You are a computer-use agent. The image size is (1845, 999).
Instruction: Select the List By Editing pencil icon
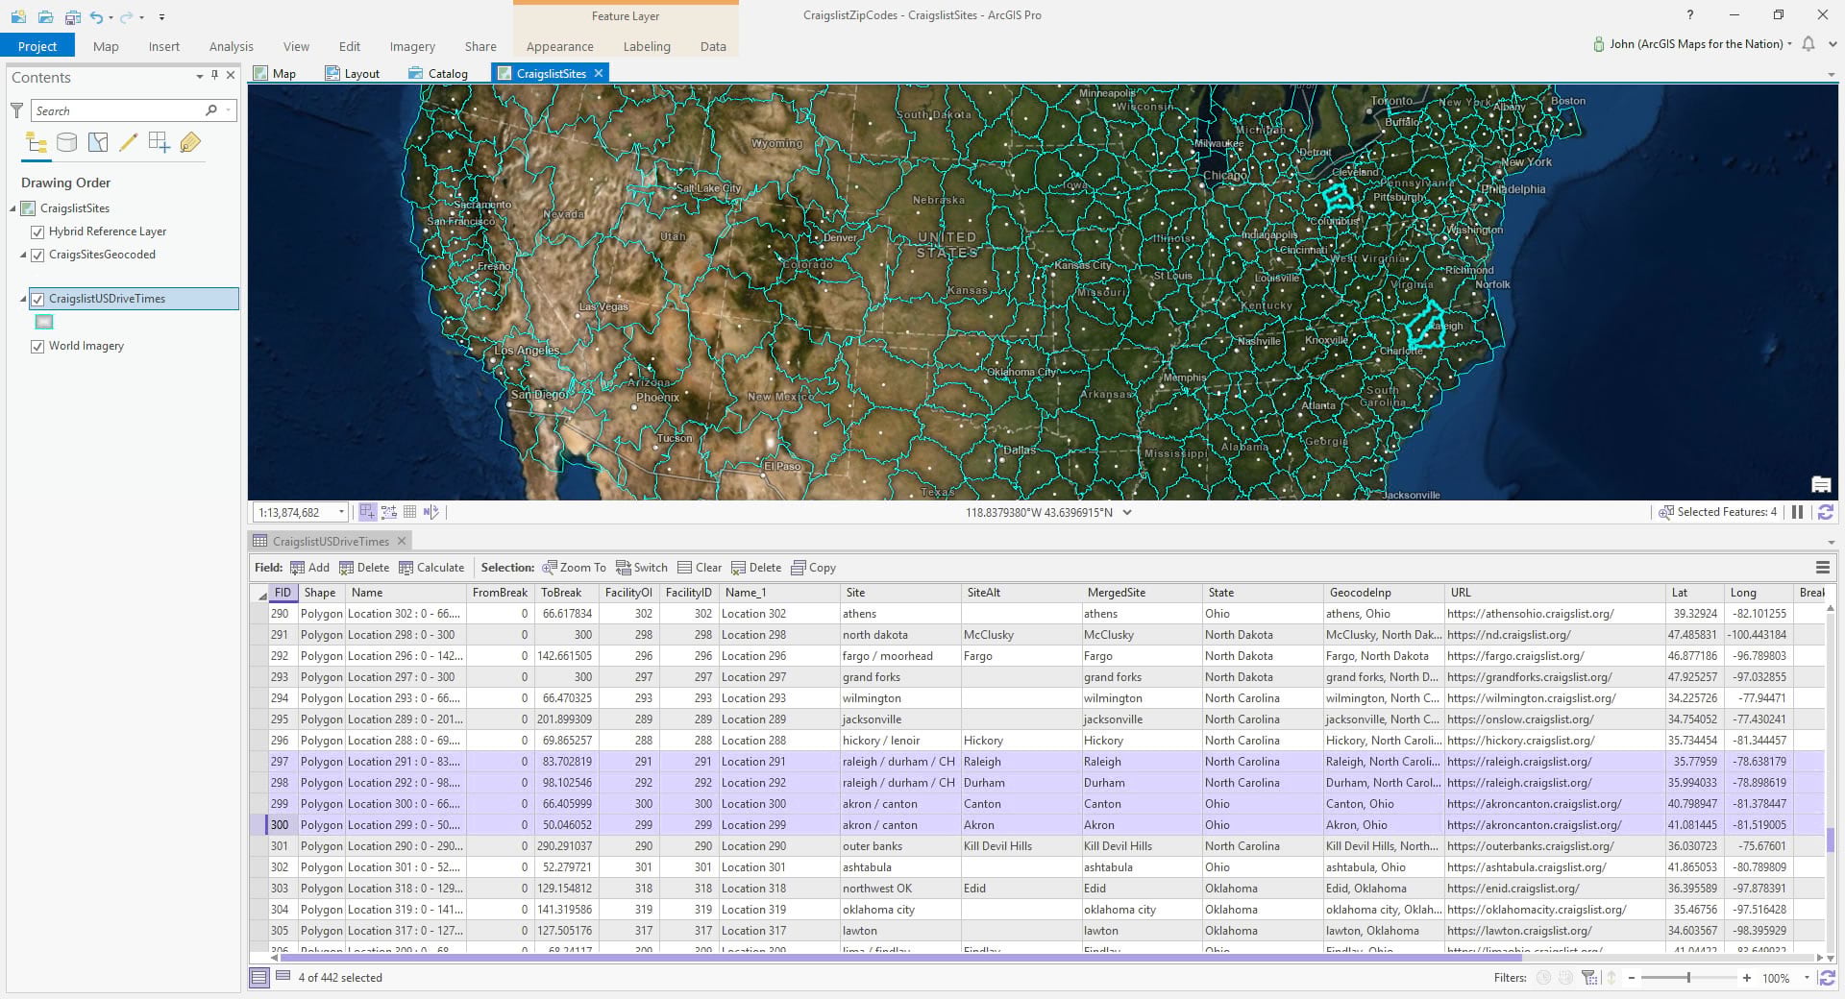point(128,143)
